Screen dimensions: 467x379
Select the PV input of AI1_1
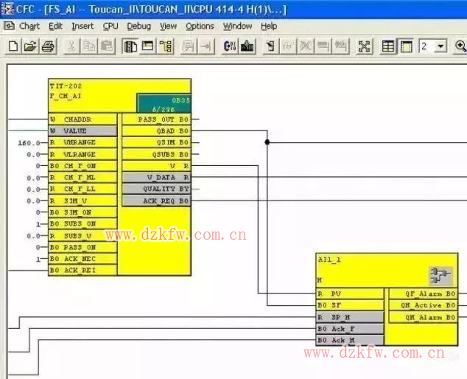click(x=350, y=293)
